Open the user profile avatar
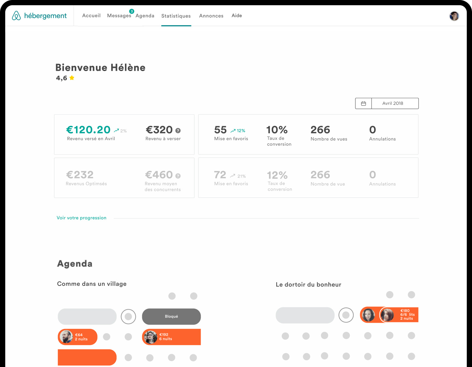 tap(454, 16)
